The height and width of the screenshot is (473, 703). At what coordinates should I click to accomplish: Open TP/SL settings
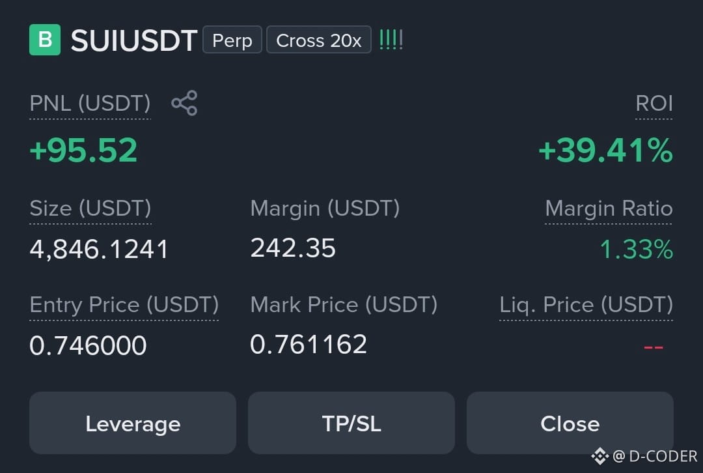(351, 423)
